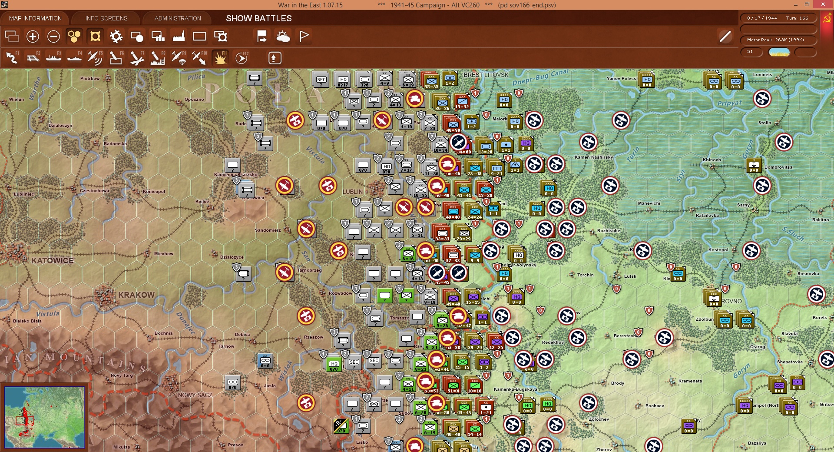
Task: Click the empty rectangle toolbar icon
Action: [x=199, y=37]
